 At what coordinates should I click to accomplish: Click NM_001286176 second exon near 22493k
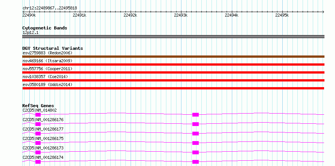(195, 124)
